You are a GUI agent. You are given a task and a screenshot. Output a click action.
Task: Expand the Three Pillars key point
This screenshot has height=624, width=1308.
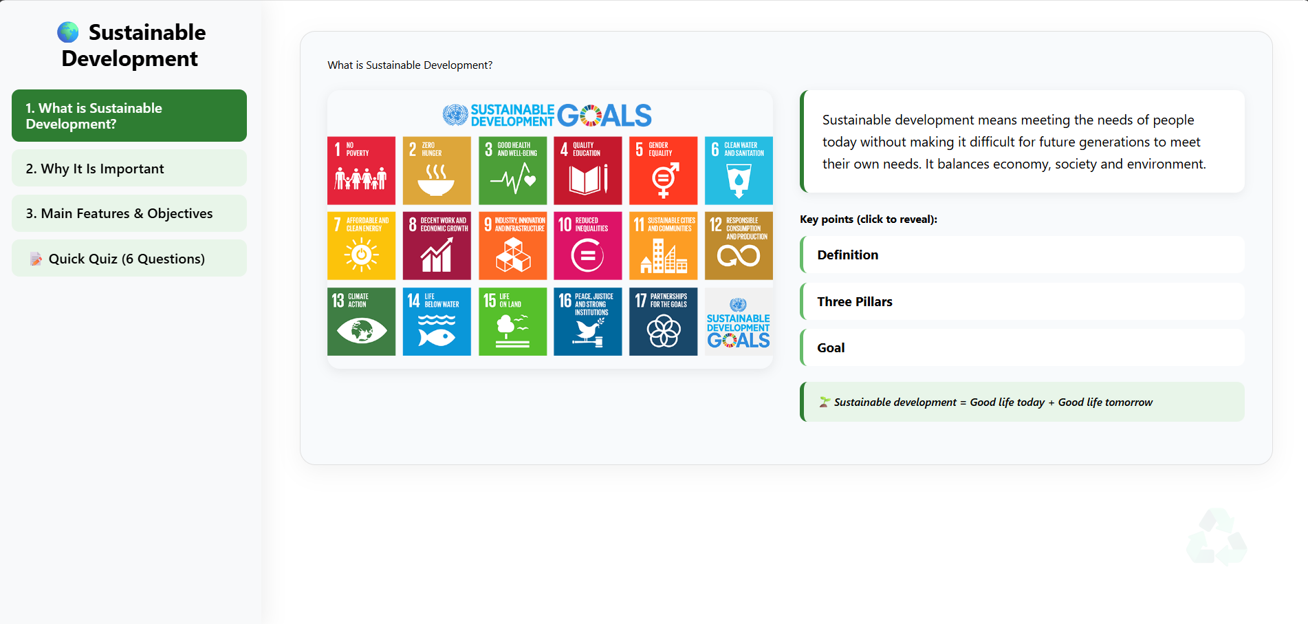click(x=1022, y=301)
